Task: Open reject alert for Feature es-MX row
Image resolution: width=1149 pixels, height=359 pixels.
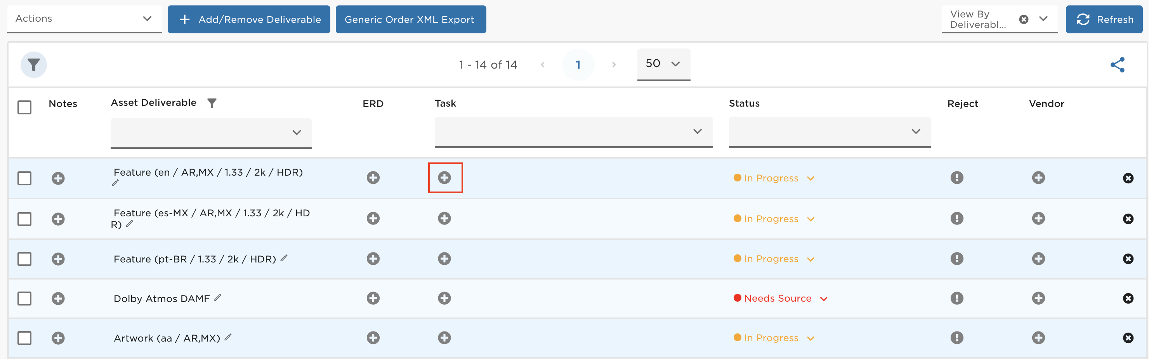Action: 957,218
